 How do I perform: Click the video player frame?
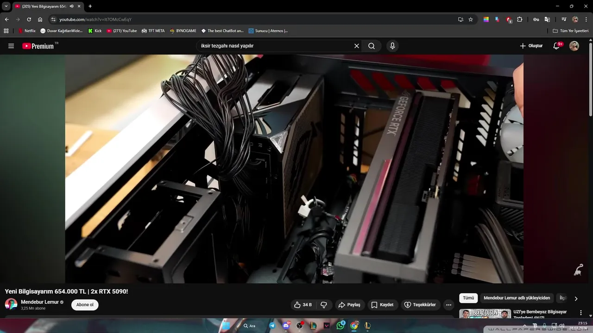tap(294, 169)
